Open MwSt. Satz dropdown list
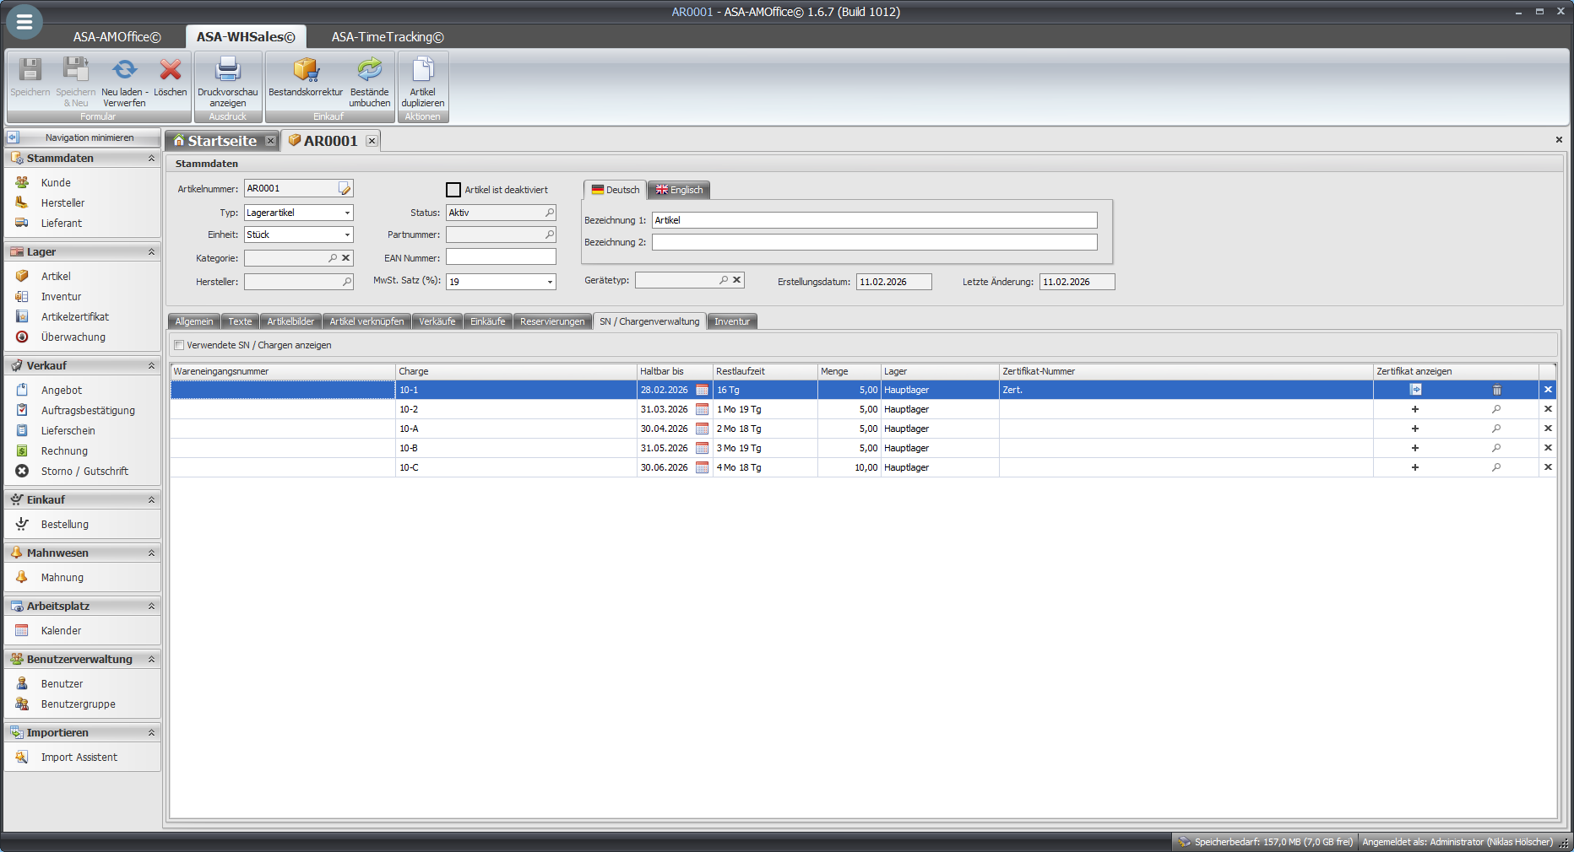 tap(549, 283)
